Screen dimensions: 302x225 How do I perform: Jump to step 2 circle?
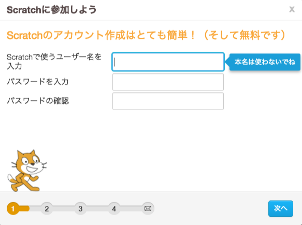(47, 208)
